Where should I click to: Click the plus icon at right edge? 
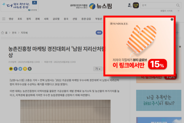pos(177,33)
